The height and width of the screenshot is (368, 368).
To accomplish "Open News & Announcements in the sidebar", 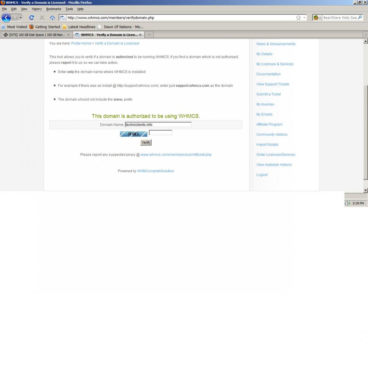I will coord(276,44).
